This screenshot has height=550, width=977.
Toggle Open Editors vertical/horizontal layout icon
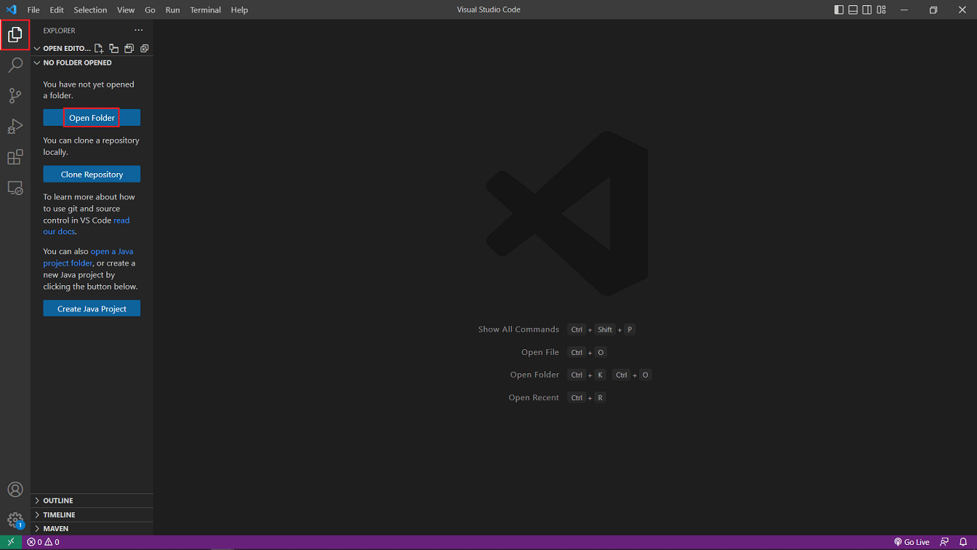(x=114, y=49)
